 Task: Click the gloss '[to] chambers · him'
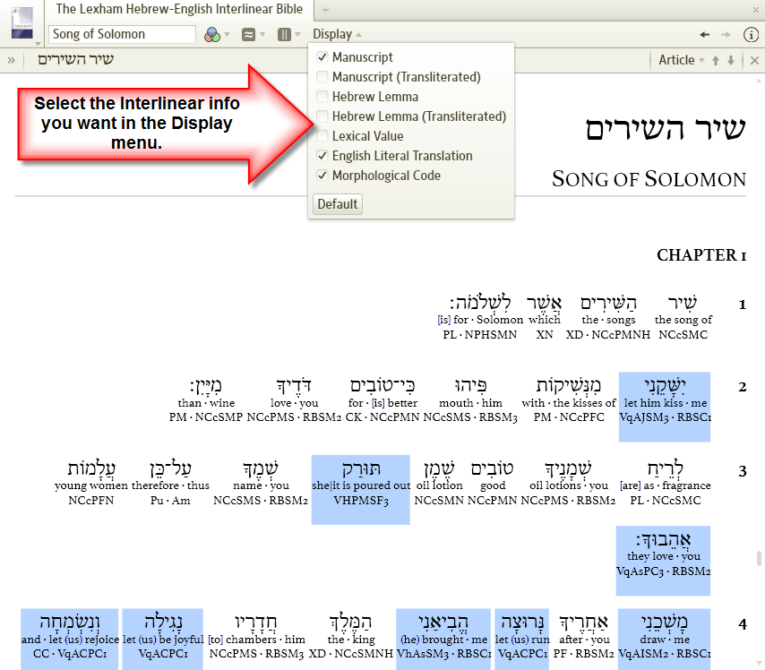click(x=256, y=640)
